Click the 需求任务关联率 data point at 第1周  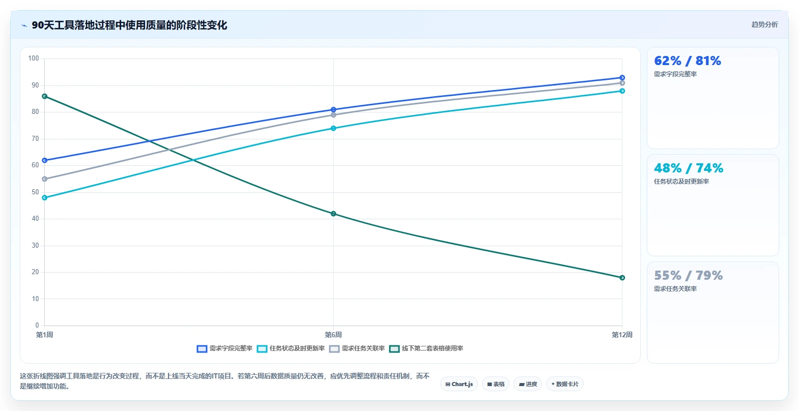pyautogui.click(x=45, y=179)
